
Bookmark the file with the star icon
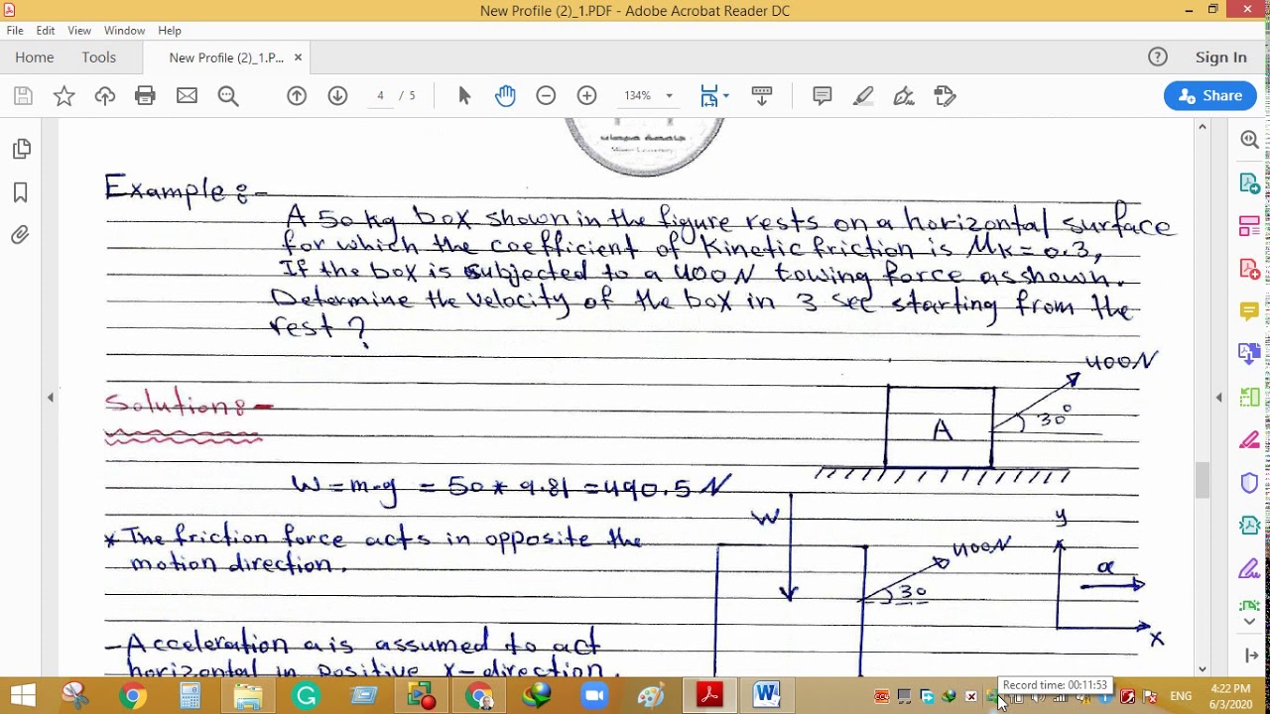click(x=63, y=96)
